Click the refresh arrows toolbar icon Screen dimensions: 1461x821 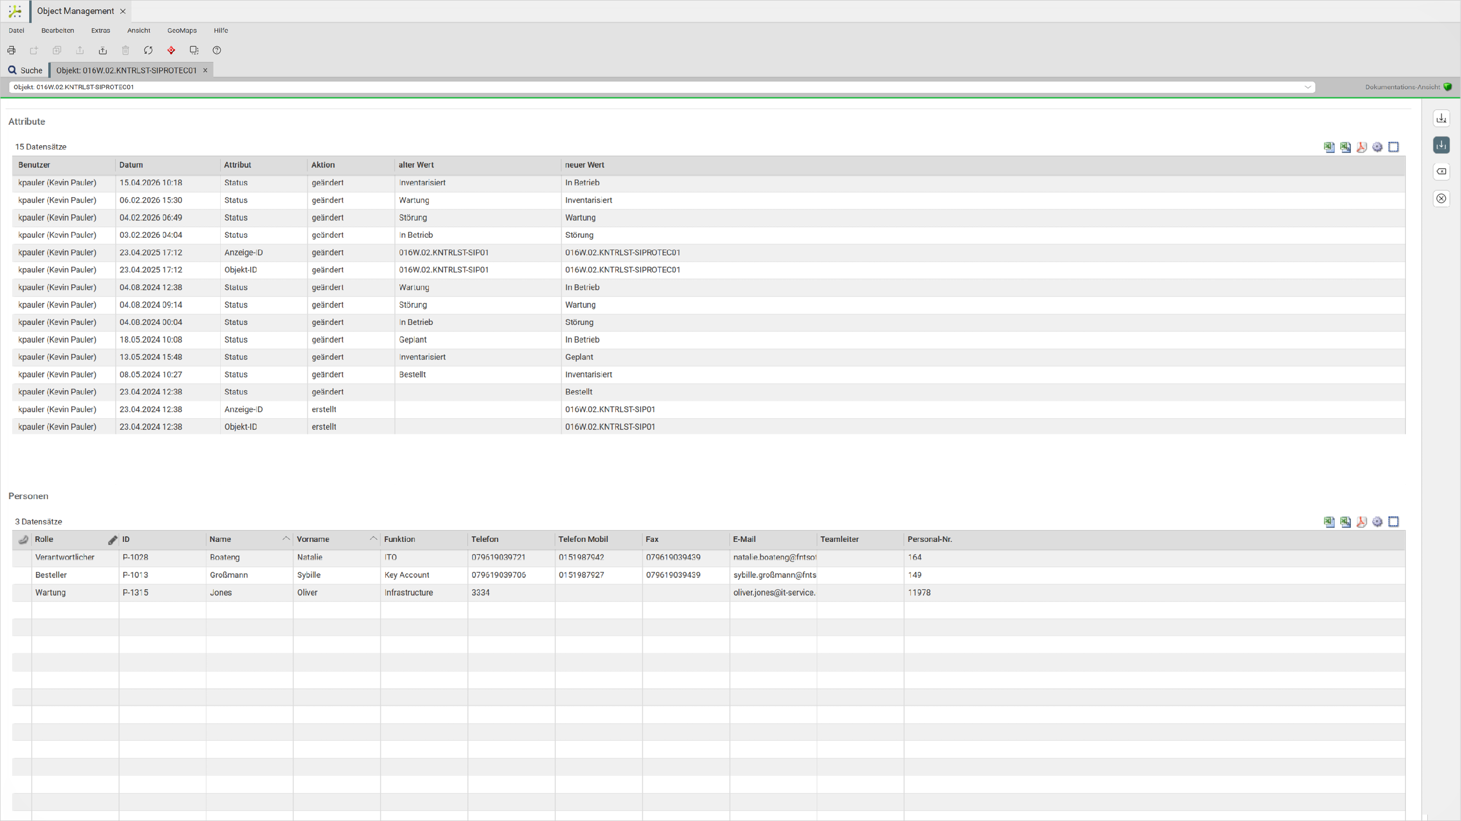(148, 50)
